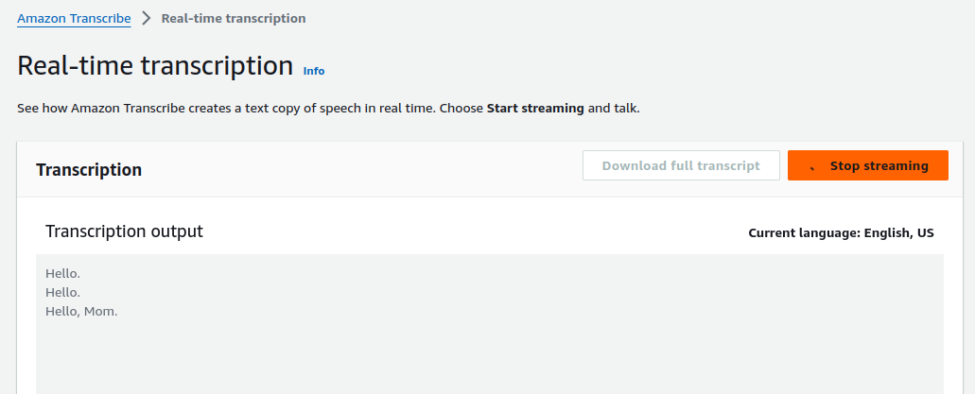Screen dimensions: 975x394
Task: Click the "and talk." text ending the description
Action: point(614,109)
